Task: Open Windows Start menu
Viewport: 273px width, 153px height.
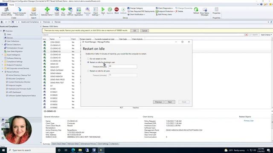Action: (3, 150)
